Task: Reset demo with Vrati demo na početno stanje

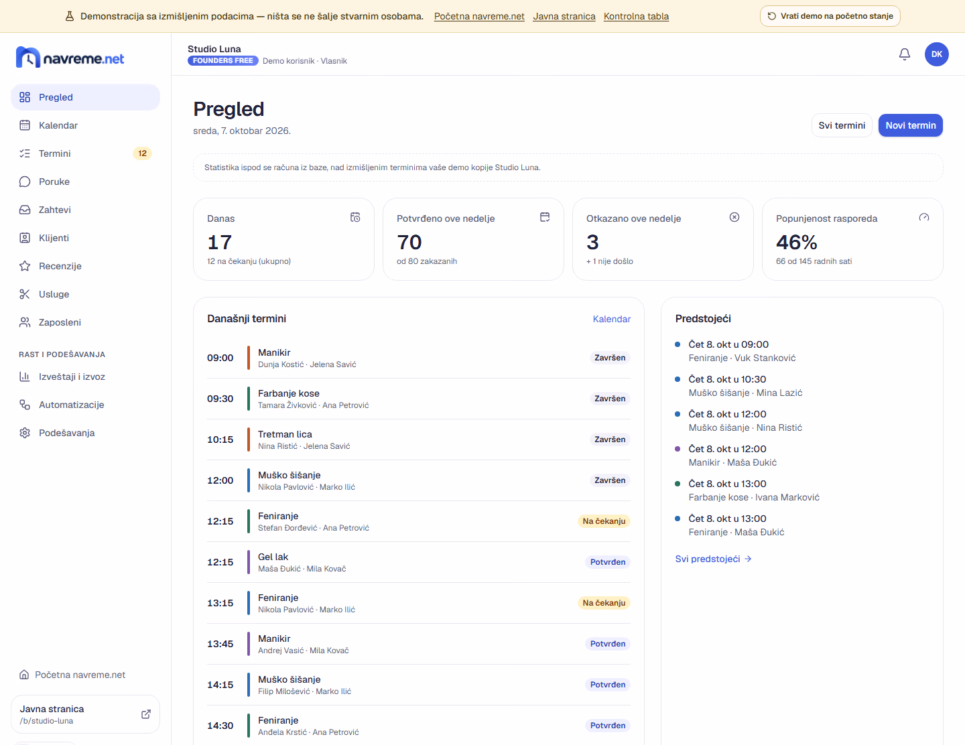Action: click(x=830, y=16)
